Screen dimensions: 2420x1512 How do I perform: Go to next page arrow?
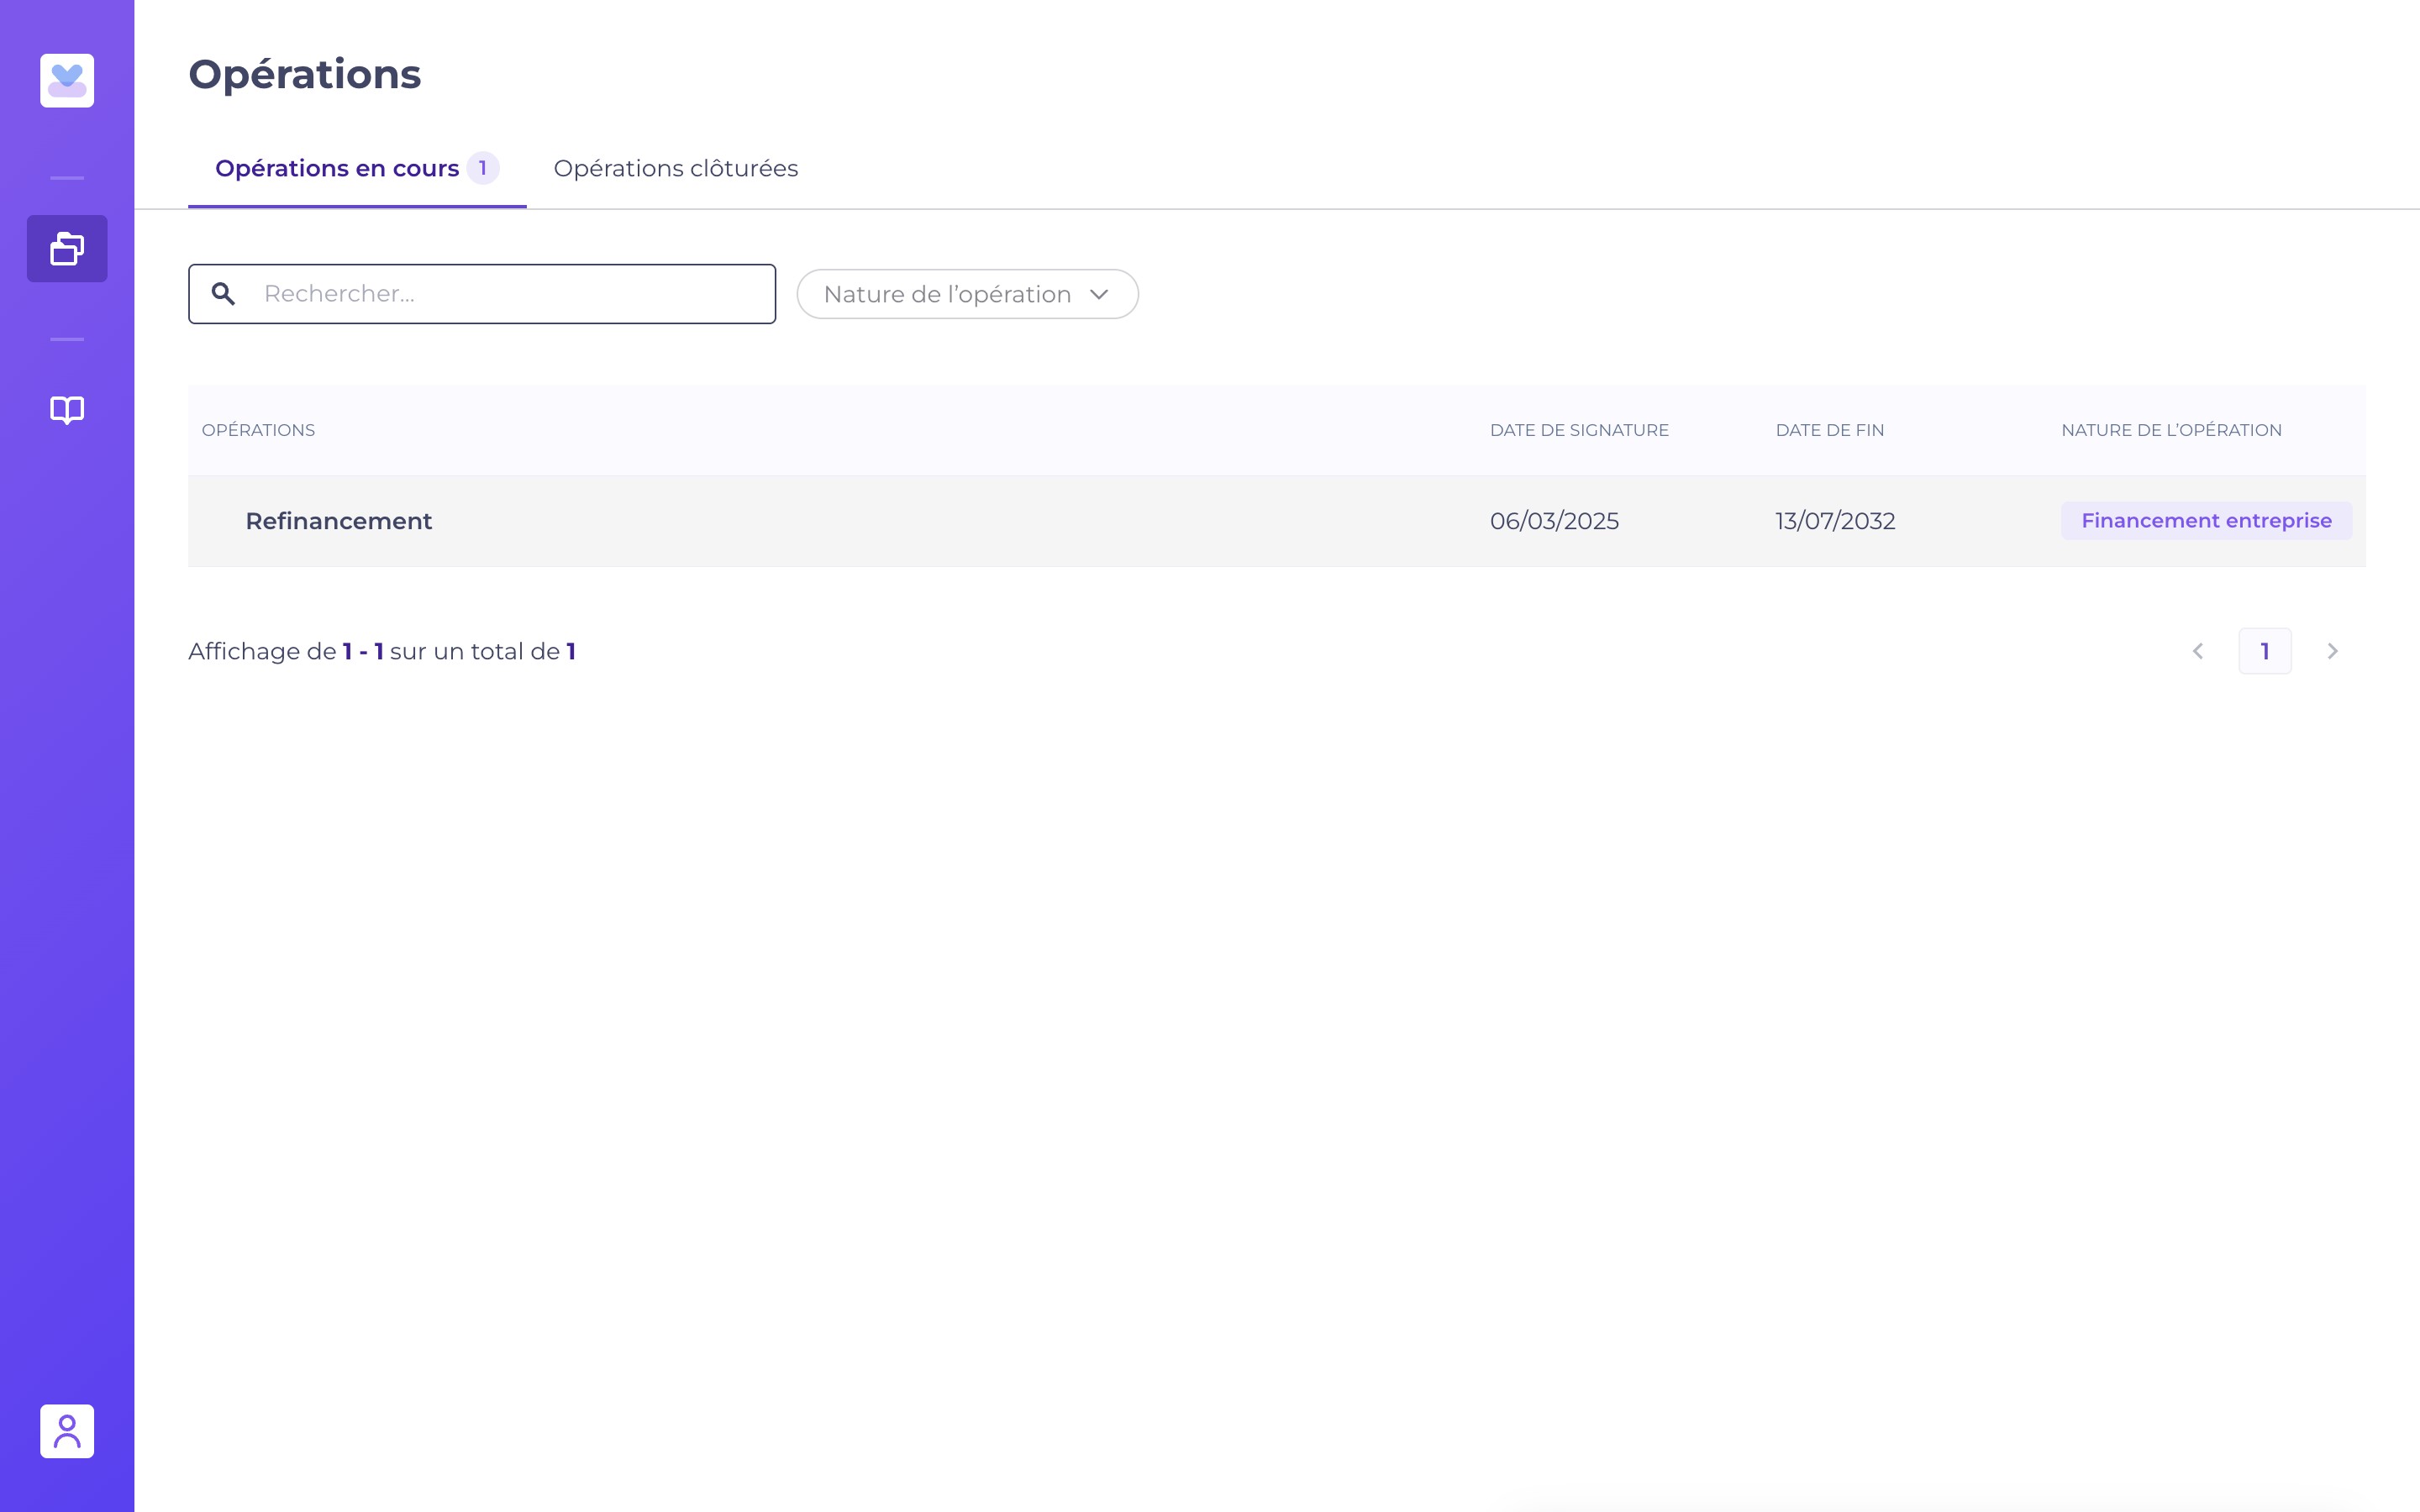pos(2332,651)
